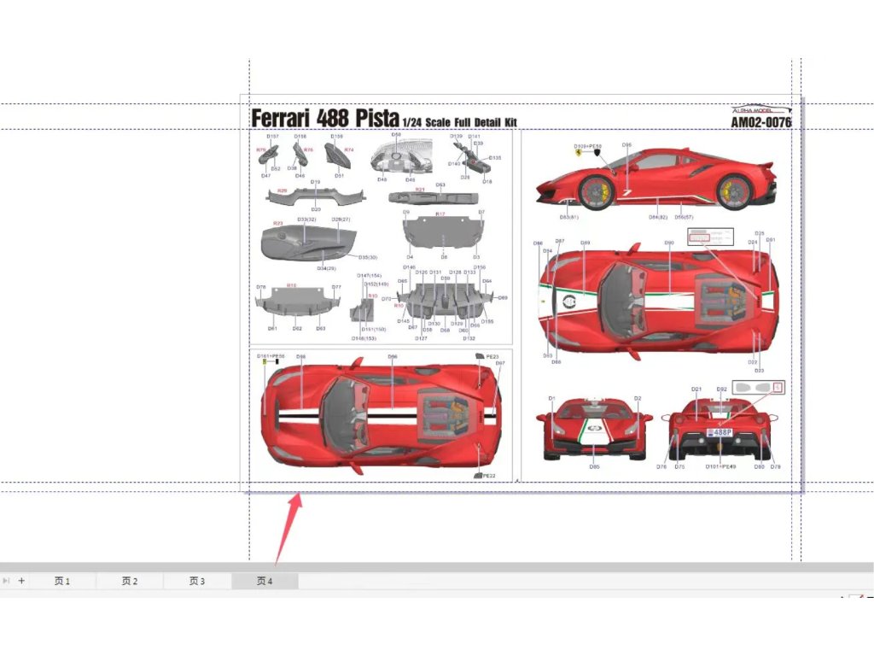Click the front-view Ferrari illustration
The height and width of the screenshot is (656, 874).
click(594, 429)
